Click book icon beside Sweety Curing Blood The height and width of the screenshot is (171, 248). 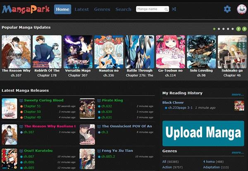pyautogui.click(x=21, y=100)
